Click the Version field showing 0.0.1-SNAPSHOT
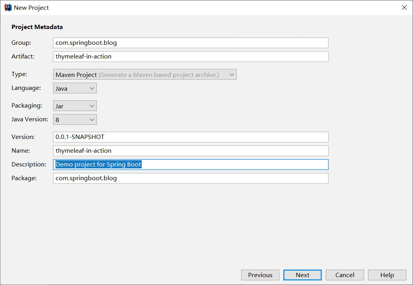This screenshot has width=413, height=285. tap(191, 137)
